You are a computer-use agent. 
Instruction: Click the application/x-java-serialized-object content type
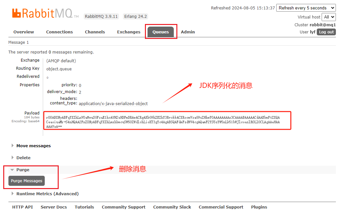coord(113,103)
